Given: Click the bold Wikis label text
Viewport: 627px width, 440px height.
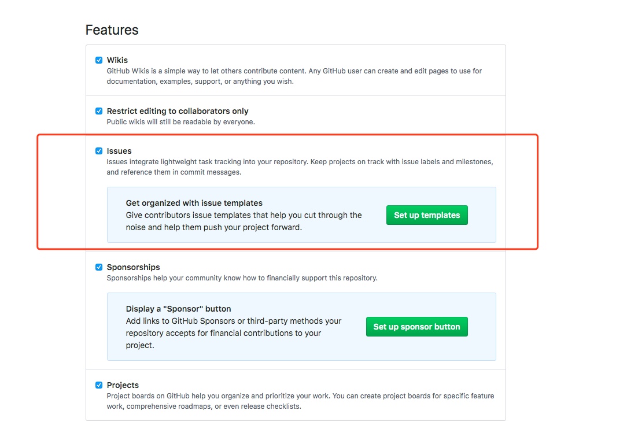Looking at the screenshot, I should click(117, 60).
